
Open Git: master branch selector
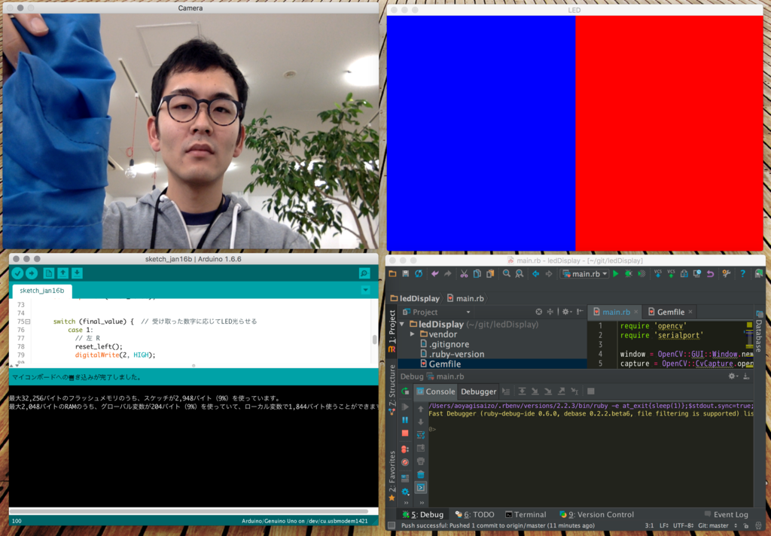coord(718,525)
